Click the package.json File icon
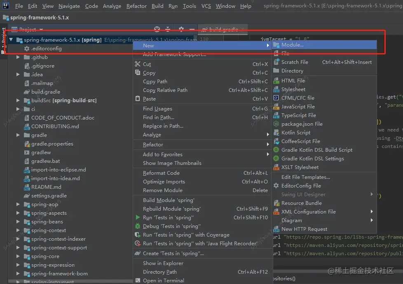Image resolution: width=403 pixels, height=284 pixels. pyautogui.click(x=276, y=124)
